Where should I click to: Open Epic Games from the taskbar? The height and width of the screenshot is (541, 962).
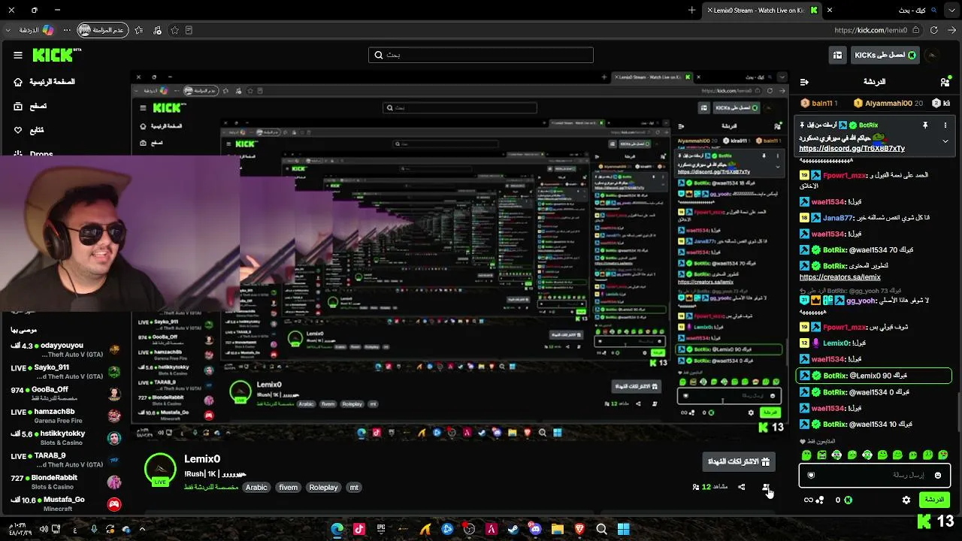381,529
